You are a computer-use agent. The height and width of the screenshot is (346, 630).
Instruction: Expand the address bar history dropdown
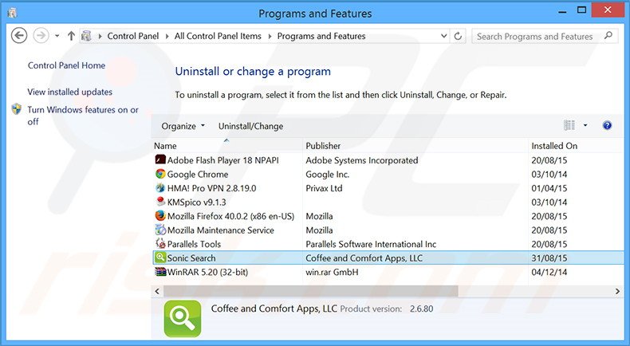[444, 36]
